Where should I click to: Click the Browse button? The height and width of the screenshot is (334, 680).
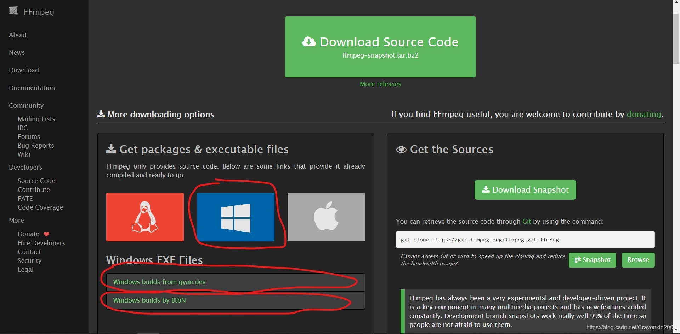tap(638, 260)
